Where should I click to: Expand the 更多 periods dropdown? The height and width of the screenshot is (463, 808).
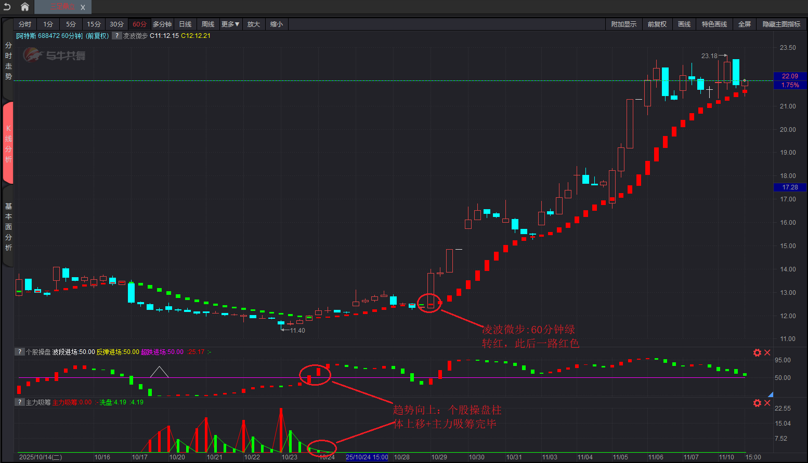tap(230, 24)
